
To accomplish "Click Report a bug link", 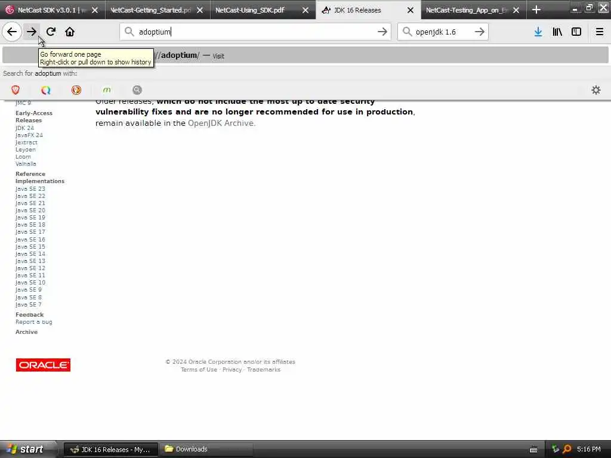I will pos(34,321).
